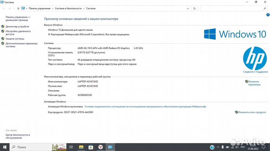Go back with the back arrow
The image size is (270, 151).
pos(4,8)
